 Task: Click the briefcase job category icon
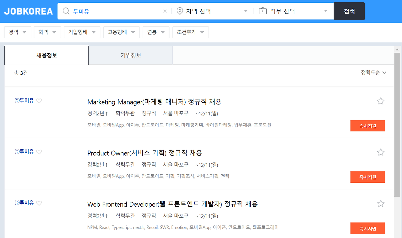click(x=262, y=11)
